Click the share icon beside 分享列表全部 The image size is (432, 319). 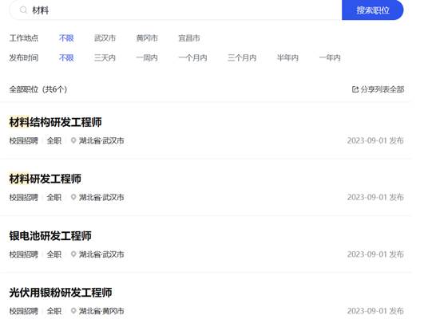pos(355,89)
